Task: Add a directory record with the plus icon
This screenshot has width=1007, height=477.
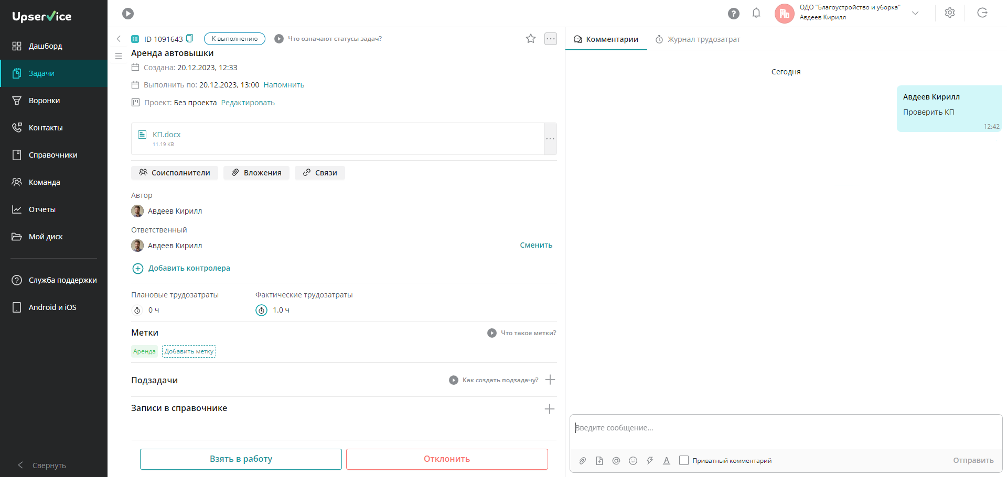Action: click(x=550, y=409)
